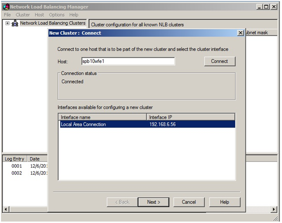Open the Host menu
This screenshot has width=282, height=223.
39,15
